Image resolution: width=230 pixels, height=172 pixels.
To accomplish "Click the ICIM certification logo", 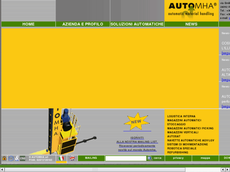I will [x=17, y=158].
